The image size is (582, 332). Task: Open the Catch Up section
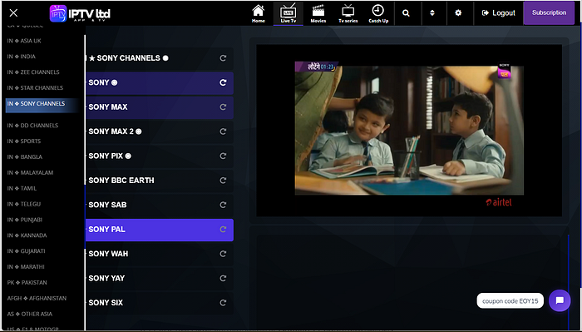378,14
